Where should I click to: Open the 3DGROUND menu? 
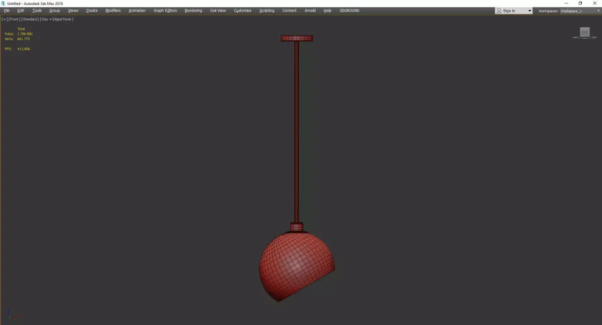(x=349, y=10)
